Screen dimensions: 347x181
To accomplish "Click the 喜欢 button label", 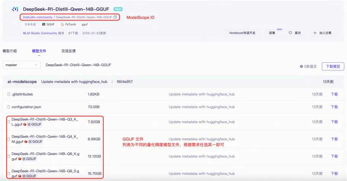I will [x=297, y=33].
